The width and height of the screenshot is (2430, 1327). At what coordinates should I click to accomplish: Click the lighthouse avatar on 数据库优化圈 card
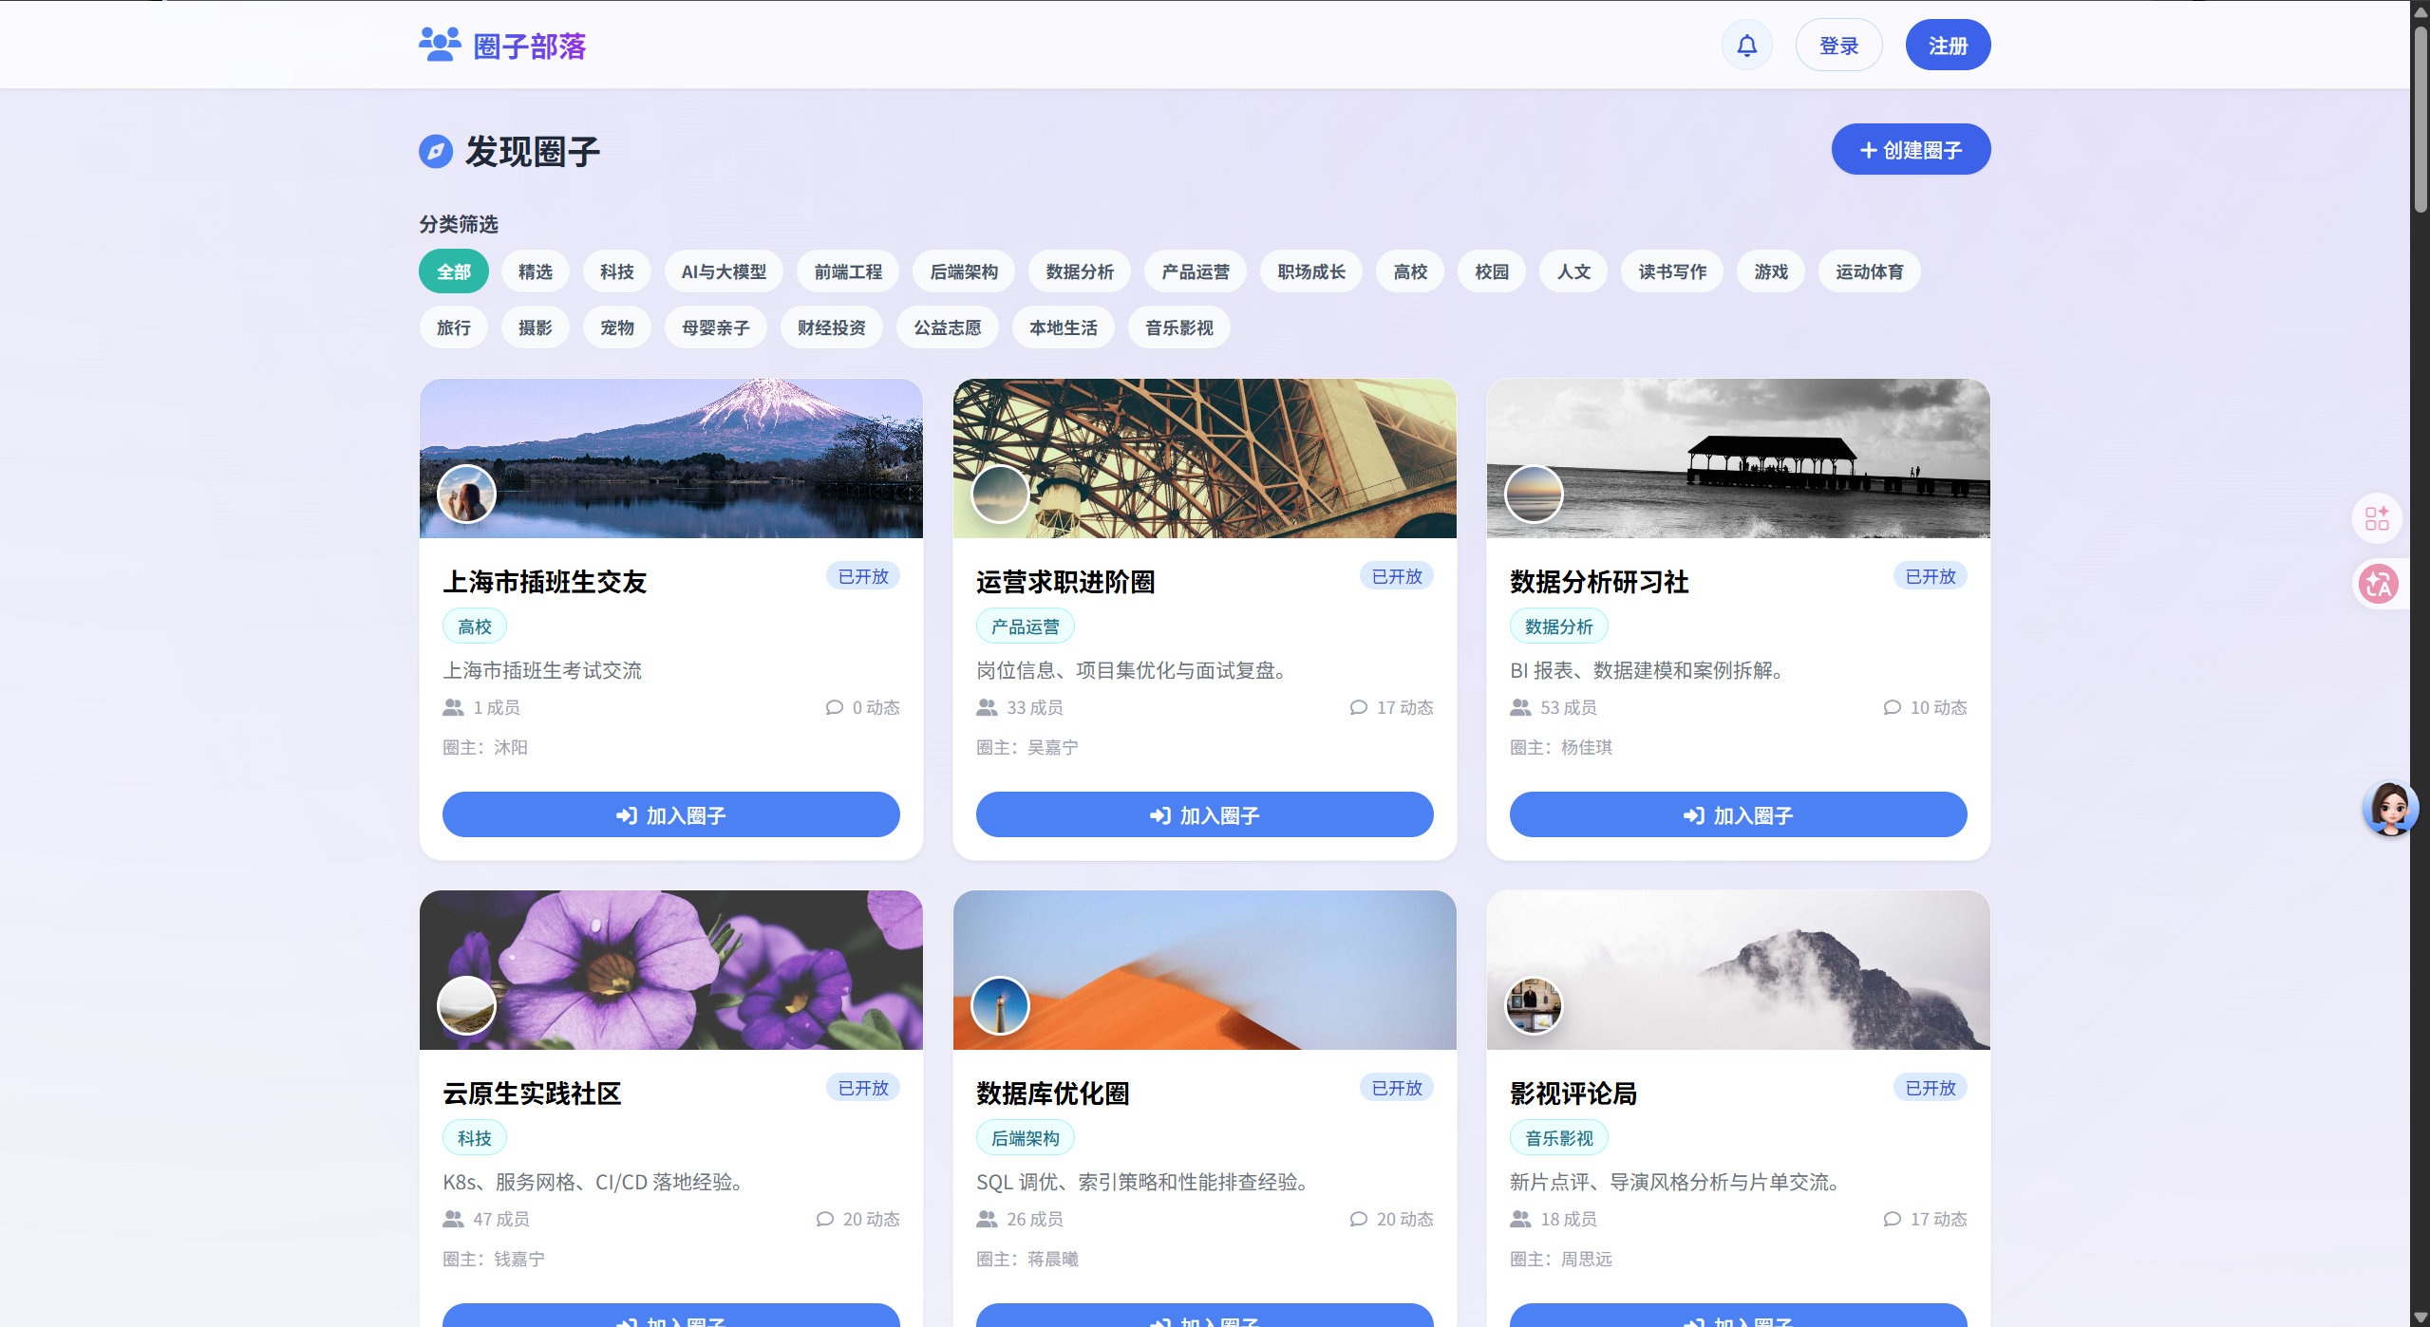point(1000,1005)
